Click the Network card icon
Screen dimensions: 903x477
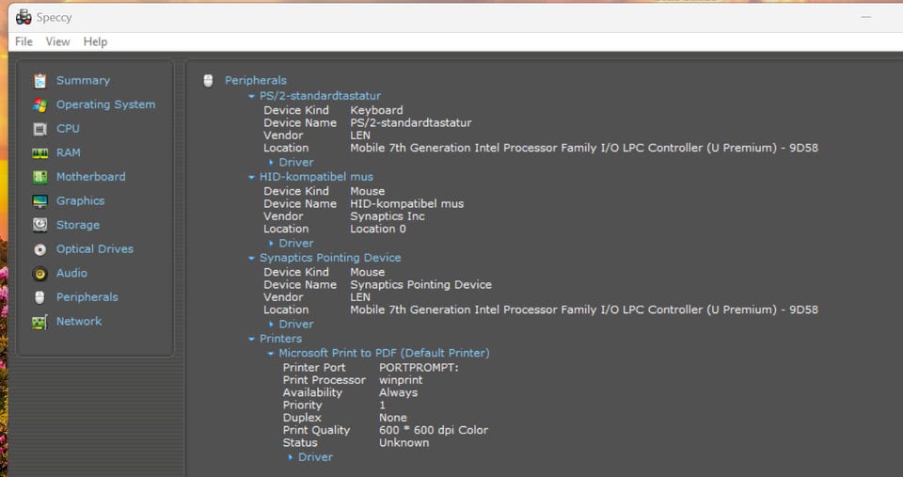pyautogui.click(x=40, y=322)
